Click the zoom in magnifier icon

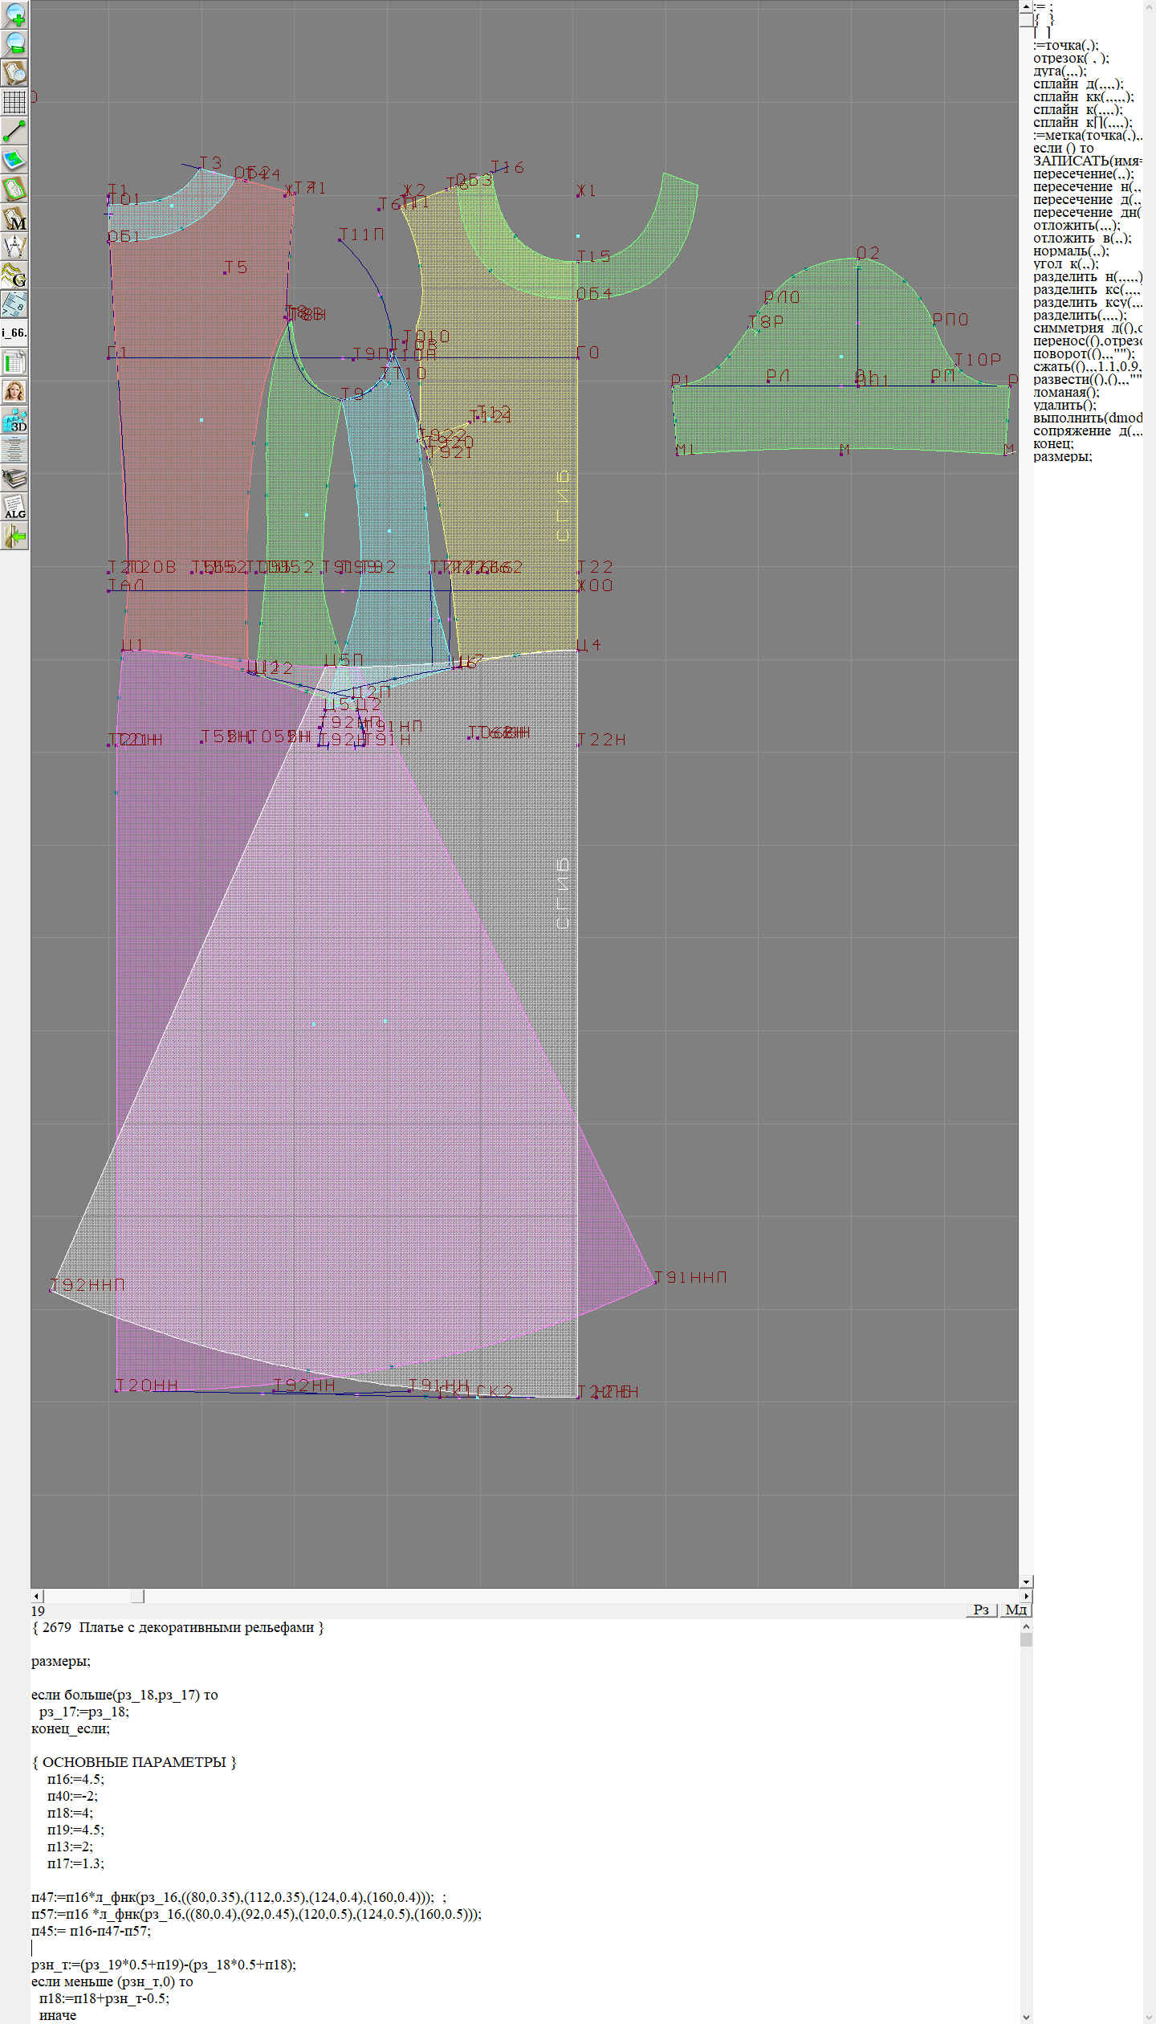[14, 14]
